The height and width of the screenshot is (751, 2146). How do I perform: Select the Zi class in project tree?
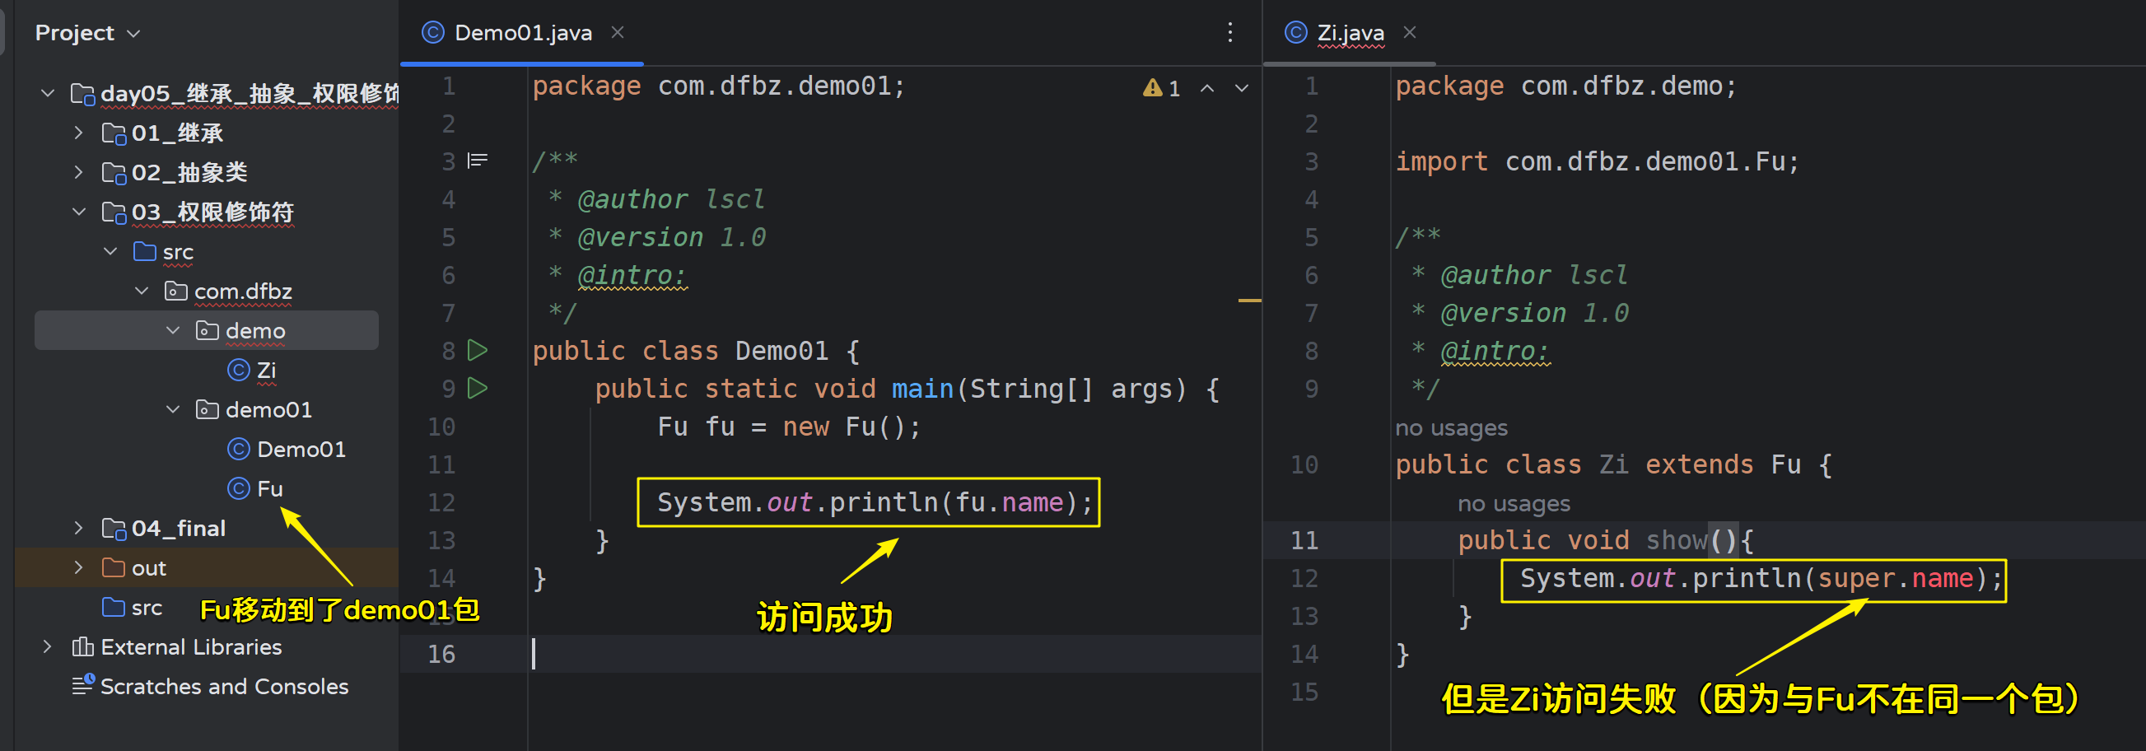pos(265,370)
